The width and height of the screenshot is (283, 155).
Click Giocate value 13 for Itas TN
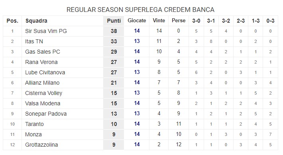click(137, 41)
